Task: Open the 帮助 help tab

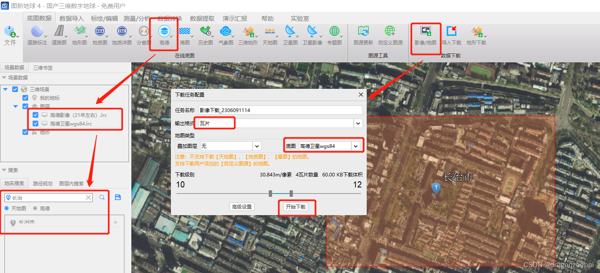Action: pos(268,18)
